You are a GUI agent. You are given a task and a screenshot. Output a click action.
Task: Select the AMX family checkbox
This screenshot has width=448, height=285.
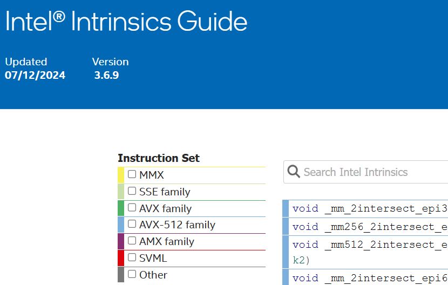tap(132, 241)
